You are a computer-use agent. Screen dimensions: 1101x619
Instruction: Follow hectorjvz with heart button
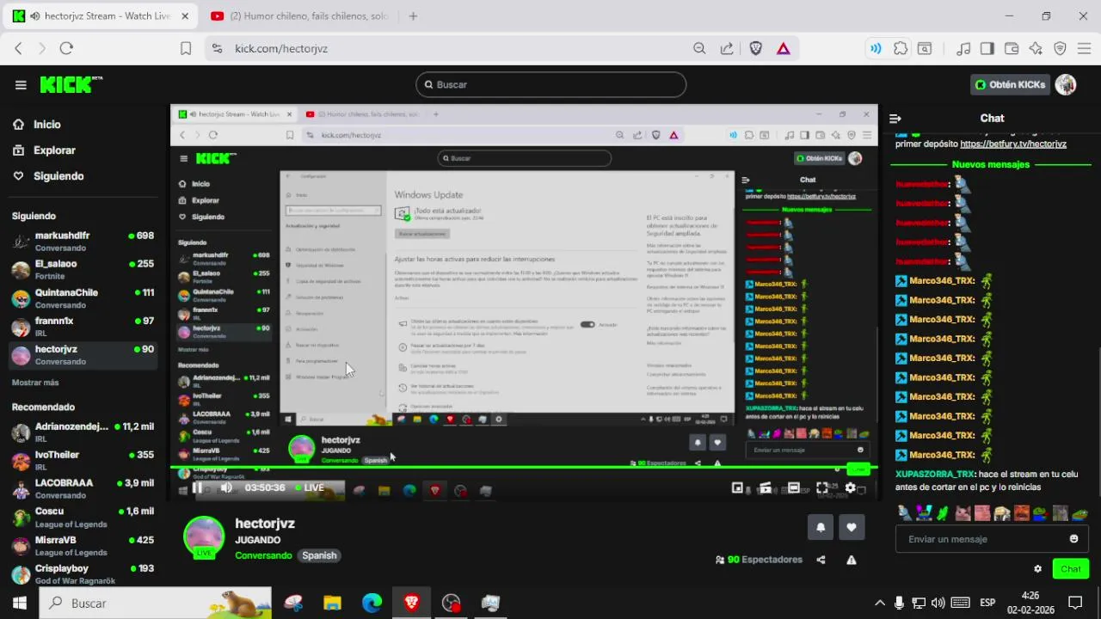tap(852, 527)
